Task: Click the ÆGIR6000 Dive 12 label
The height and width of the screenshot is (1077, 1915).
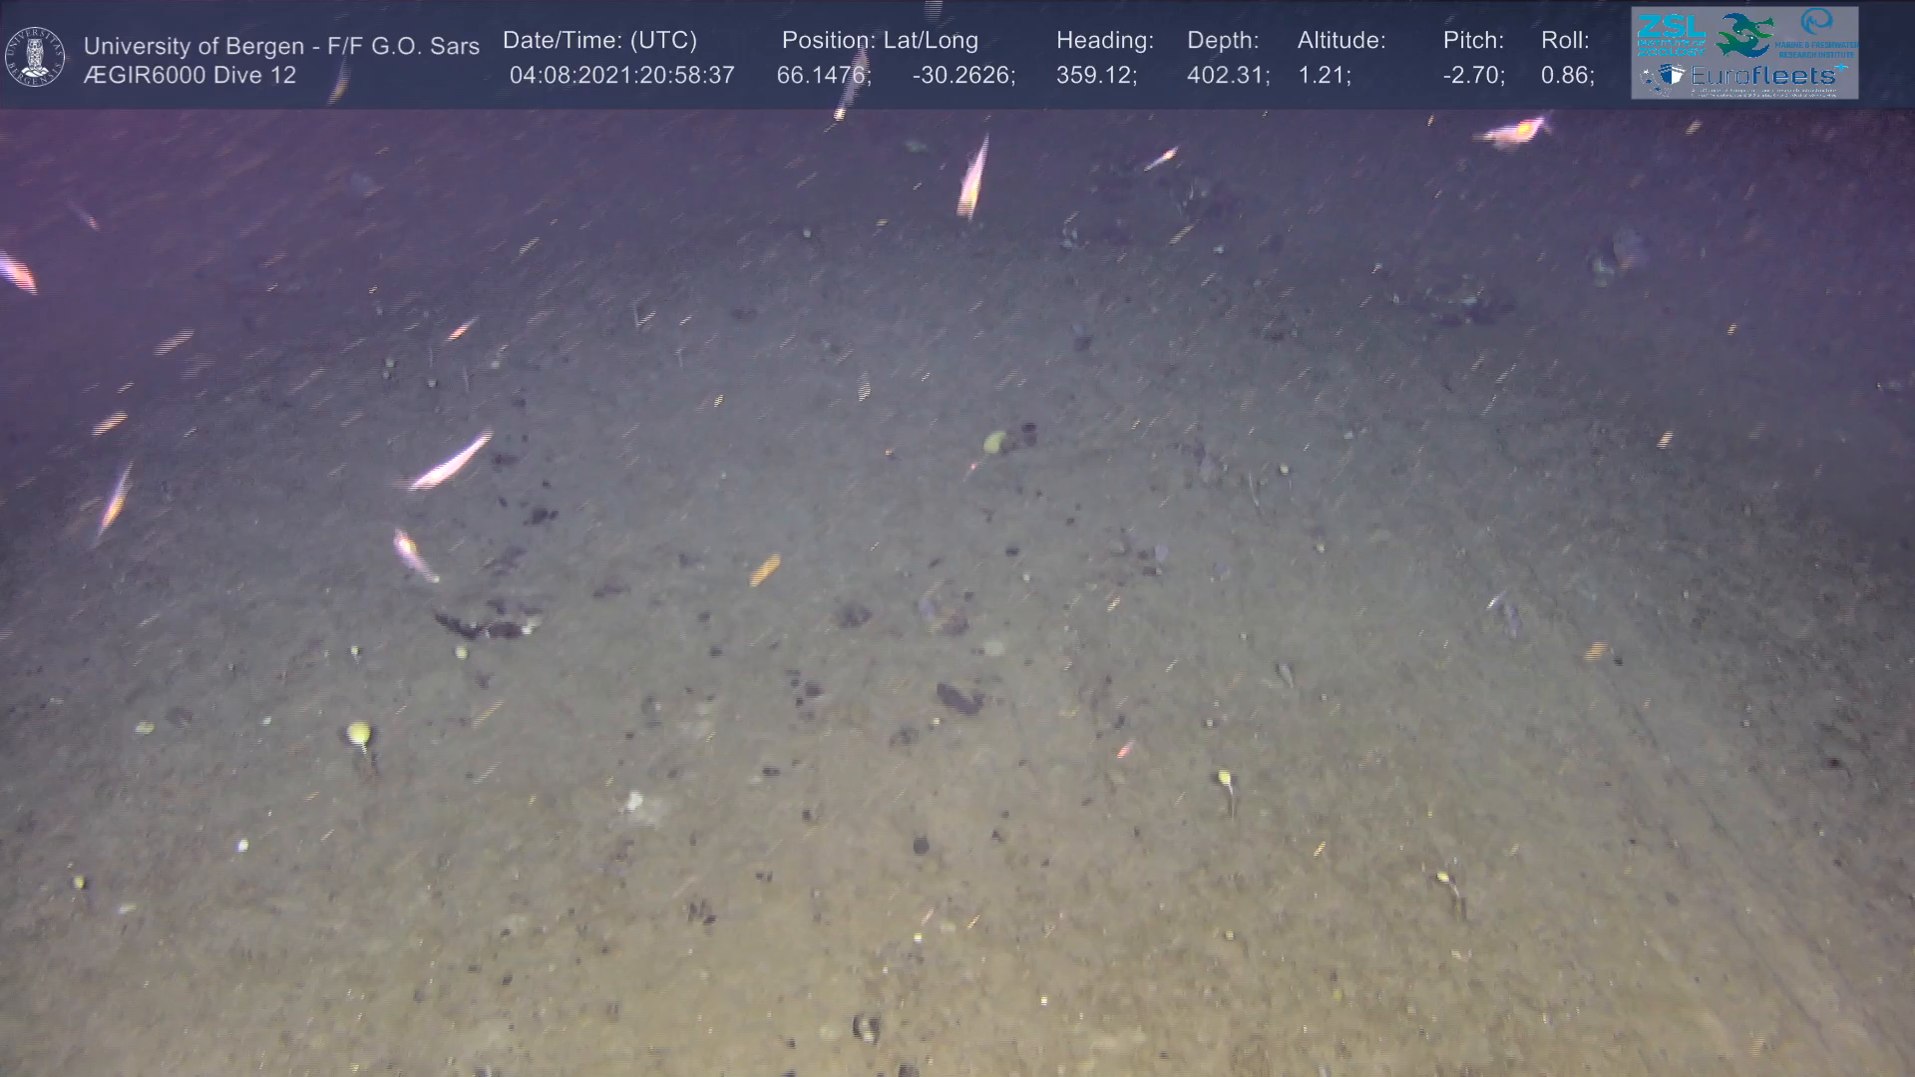Action: pos(190,76)
